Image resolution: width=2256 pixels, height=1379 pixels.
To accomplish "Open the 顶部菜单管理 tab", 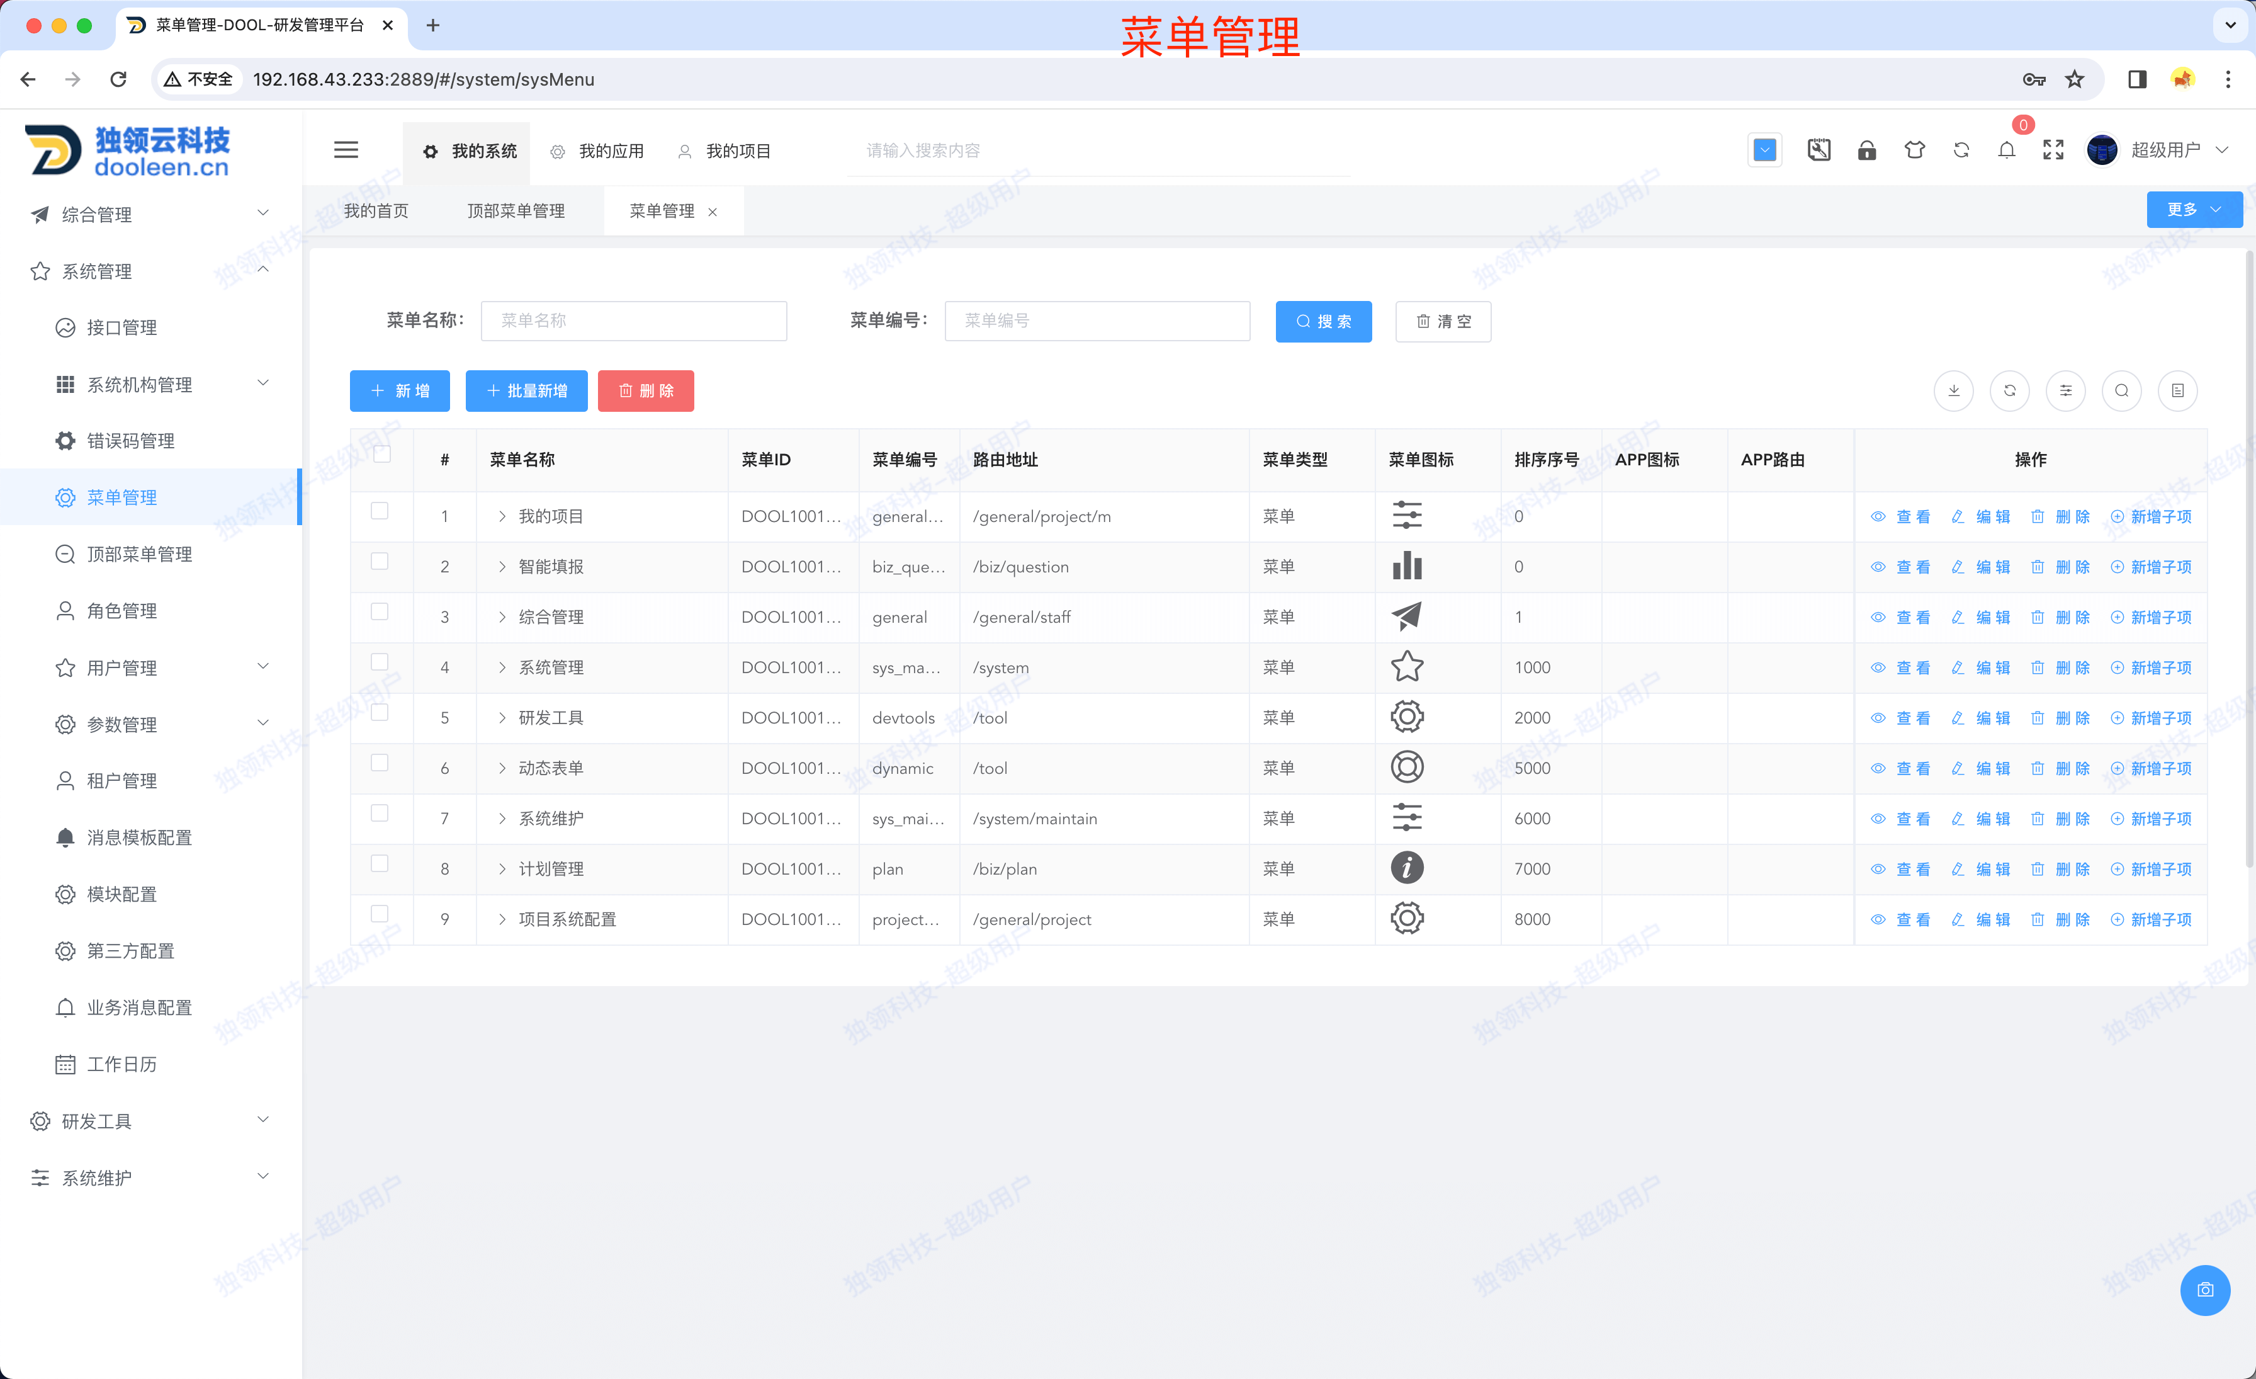I will tap(516, 210).
